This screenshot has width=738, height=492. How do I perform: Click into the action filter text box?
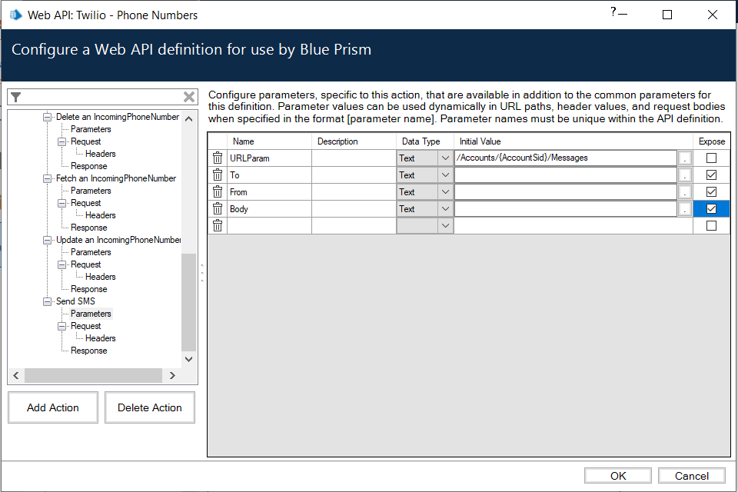101,97
